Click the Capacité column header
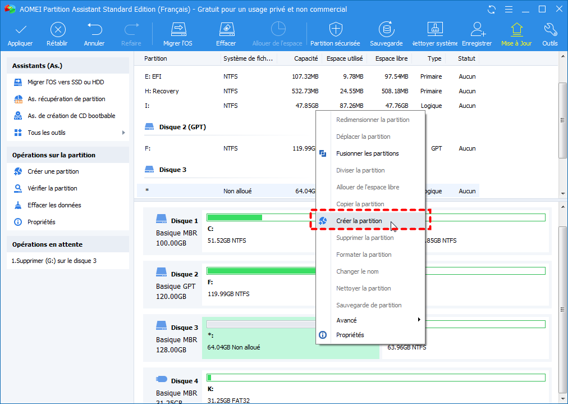 point(305,58)
